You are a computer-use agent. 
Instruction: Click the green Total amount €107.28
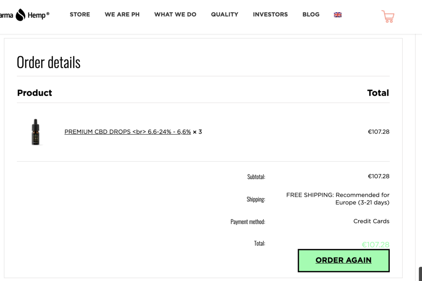point(375,245)
